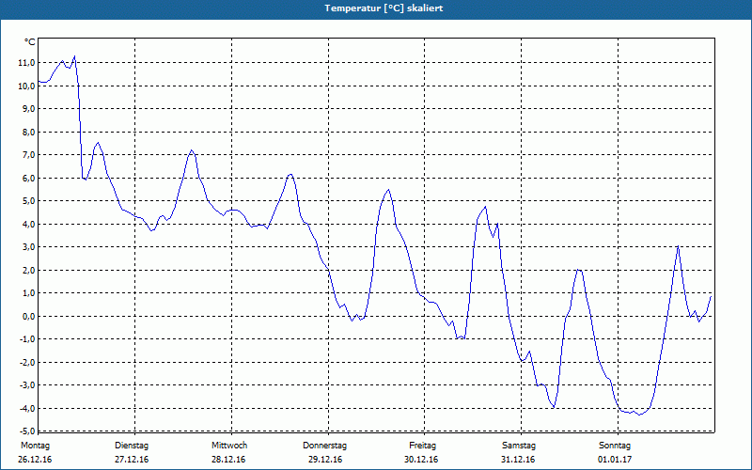Click the -3,0 value on the temperature axis
Image resolution: width=752 pixels, height=470 pixels.
point(27,385)
